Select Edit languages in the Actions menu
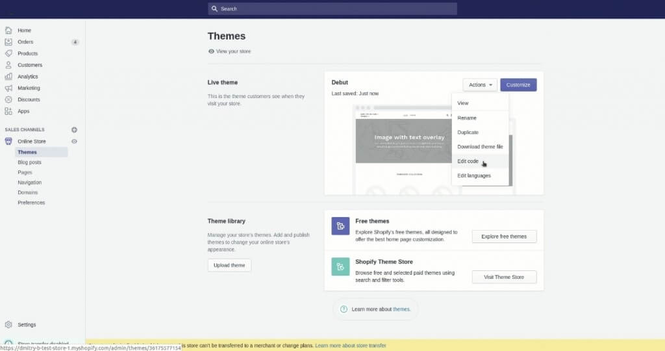 point(480,175)
